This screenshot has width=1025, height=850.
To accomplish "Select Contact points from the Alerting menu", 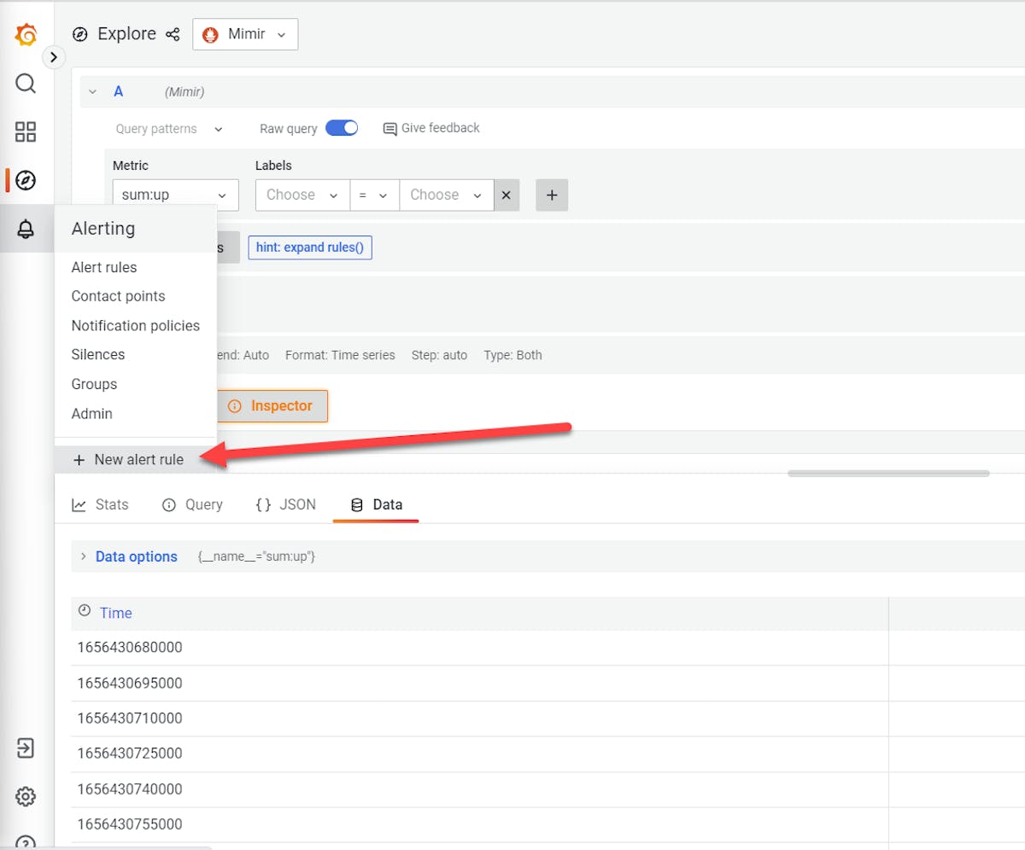I will pos(118,296).
